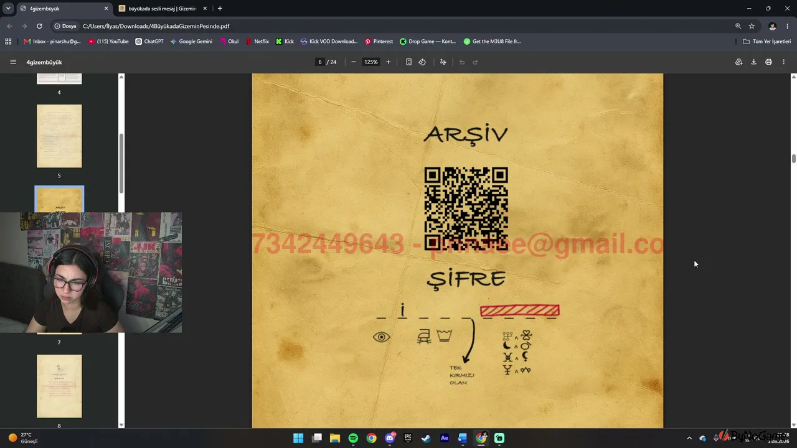Click the address bar file path
Image resolution: width=797 pixels, height=448 pixels.
tap(156, 26)
